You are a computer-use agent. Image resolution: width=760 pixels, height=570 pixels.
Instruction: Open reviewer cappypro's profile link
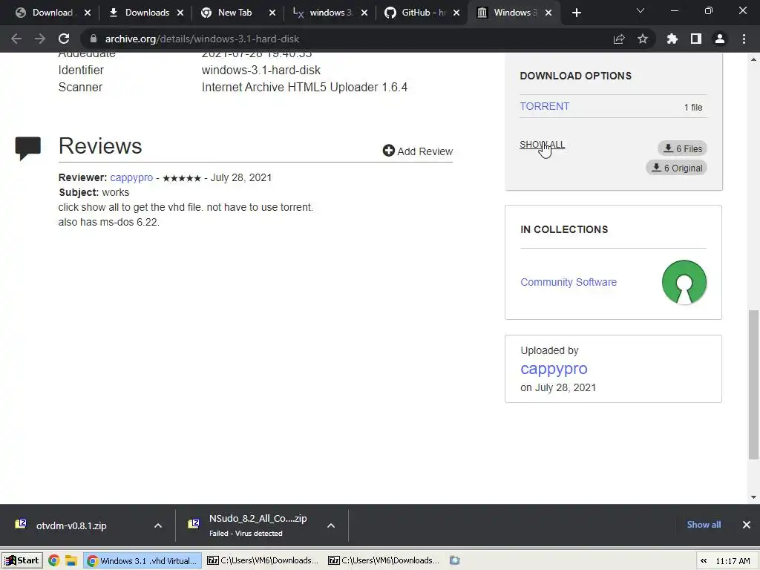click(131, 177)
